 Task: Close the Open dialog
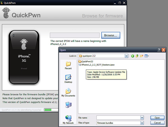[x=163, y=50]
